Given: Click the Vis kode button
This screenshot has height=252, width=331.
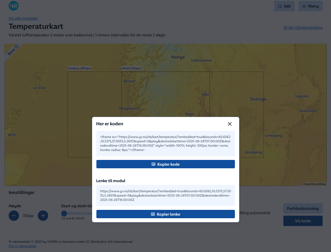Looking at the screenshot, I should (x=303, y=221).
